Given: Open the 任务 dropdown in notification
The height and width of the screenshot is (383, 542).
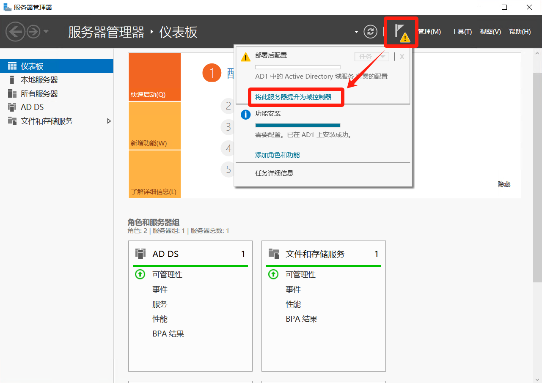Looking at the screenshot, I should pos(371,57).
